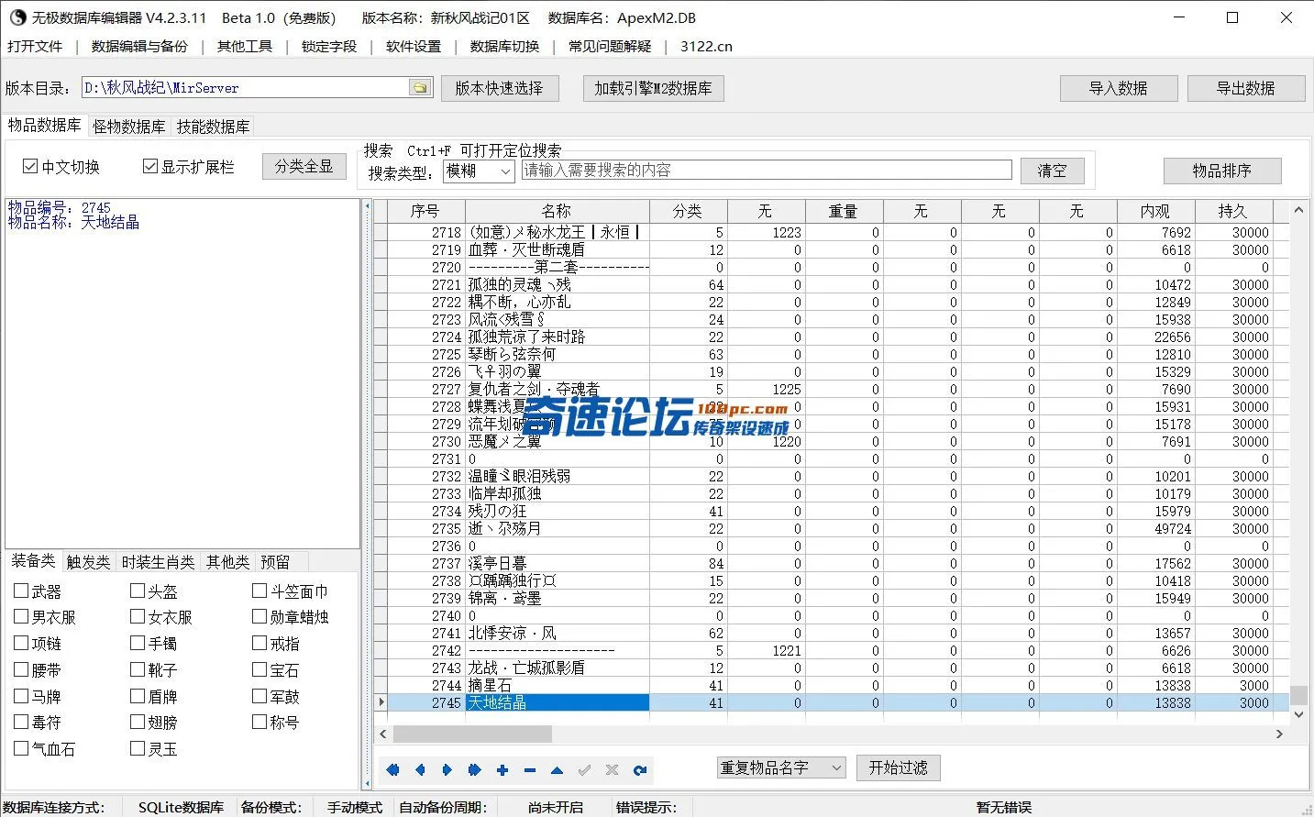Open the 搜索类型 模糊 dropdown
This screenshot has width=1314, height=817.
pos(479,171)
